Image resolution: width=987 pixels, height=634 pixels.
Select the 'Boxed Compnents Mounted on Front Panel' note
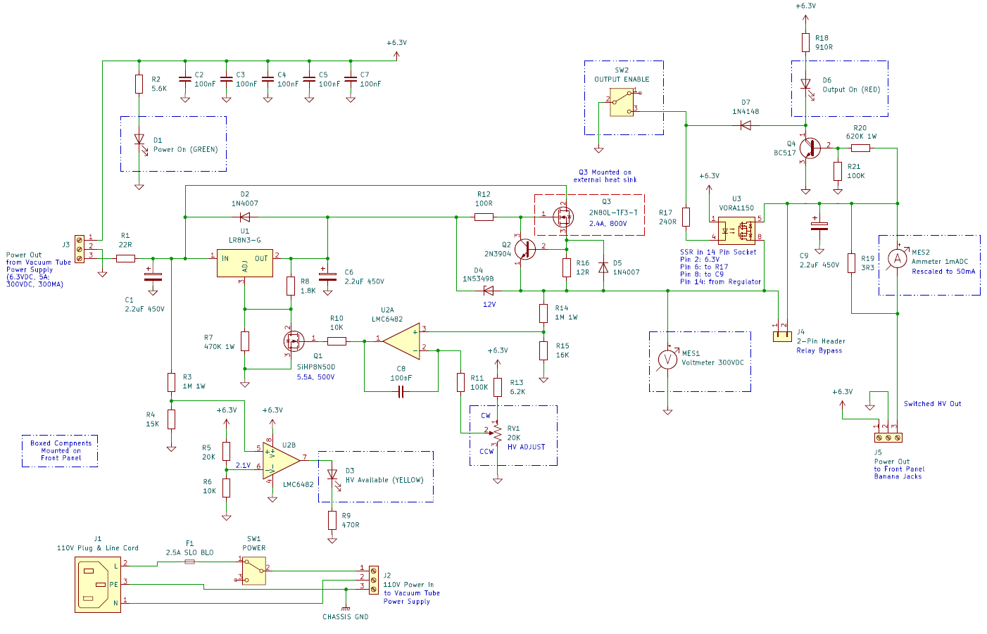(59, 450)
